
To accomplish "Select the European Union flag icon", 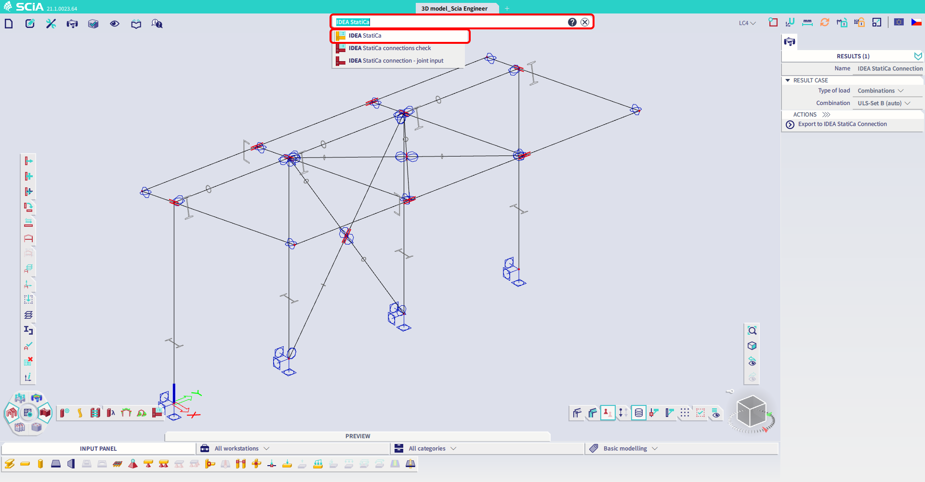I will point(899,22).
